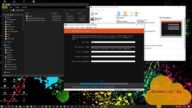Open Fichier menu in Ubuntu server VM window
Screen dimensions: 192x108
click(x=67, y=27)
